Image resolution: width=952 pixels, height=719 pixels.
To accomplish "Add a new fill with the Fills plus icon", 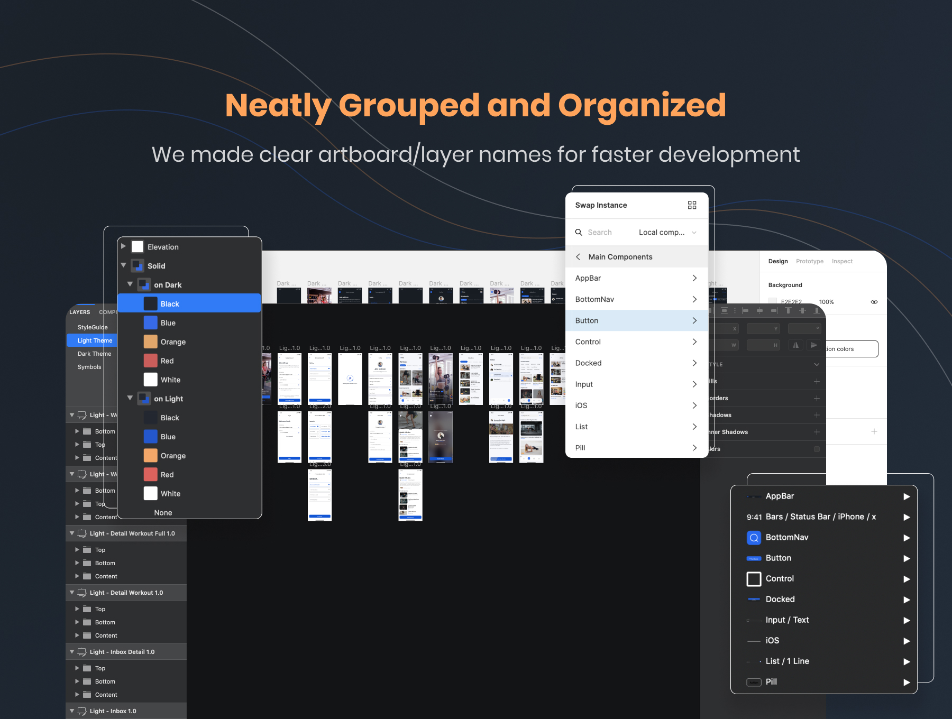I will 817,381.
